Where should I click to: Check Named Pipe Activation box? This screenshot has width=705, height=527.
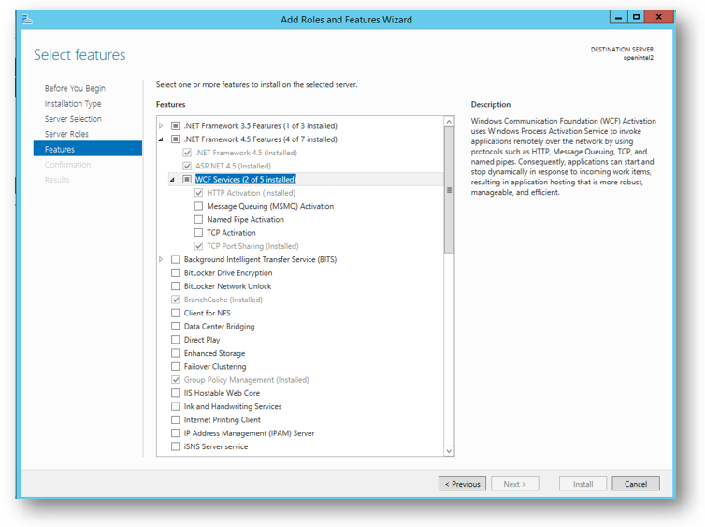click(198, 220)
